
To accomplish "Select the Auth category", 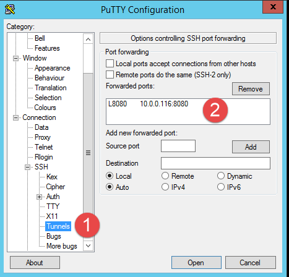I will coord(53,197).
